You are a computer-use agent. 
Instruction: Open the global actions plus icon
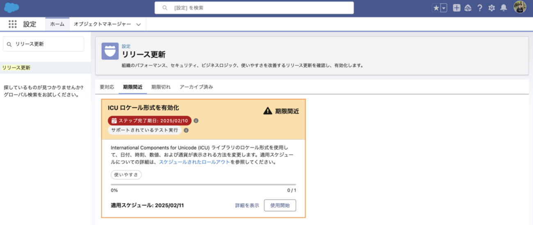[456, 8]
